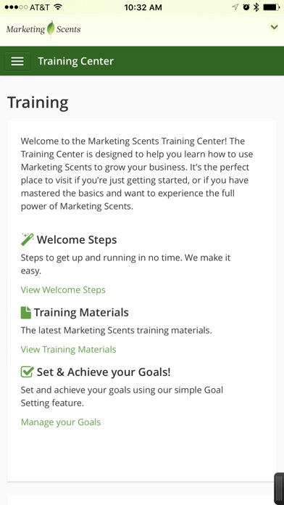Tap the Welcome Steps heading
The width and height of the screenshot is (284, 505).
[x=77, y=240]
